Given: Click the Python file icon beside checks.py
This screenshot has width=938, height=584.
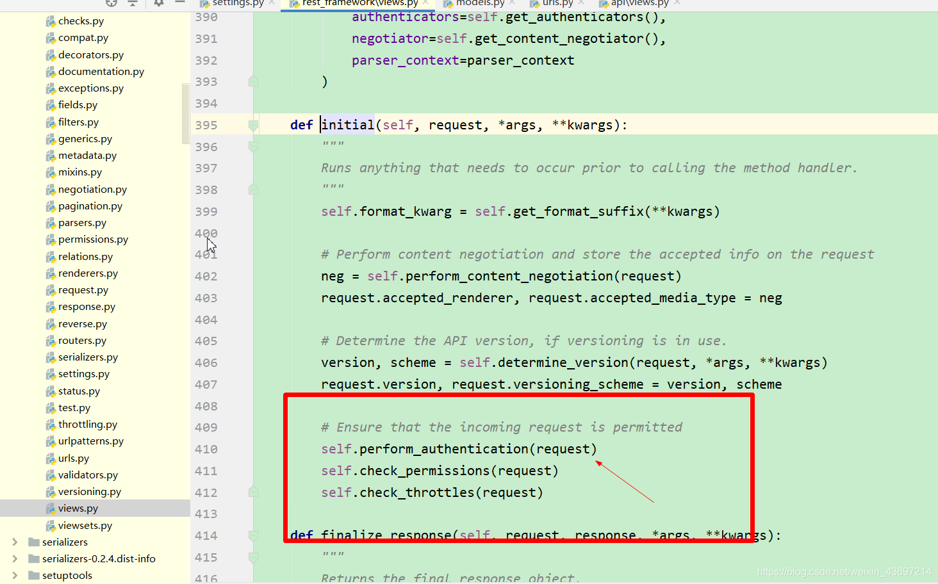Looking at the screenshot, I should (x=51, y=21).
